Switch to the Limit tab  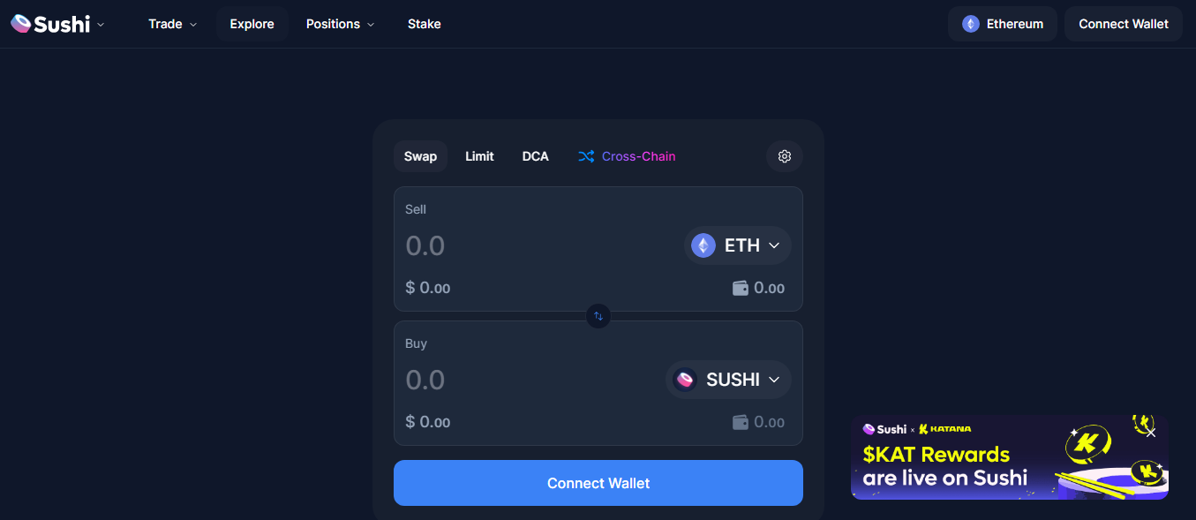click(x=479, y=156)
